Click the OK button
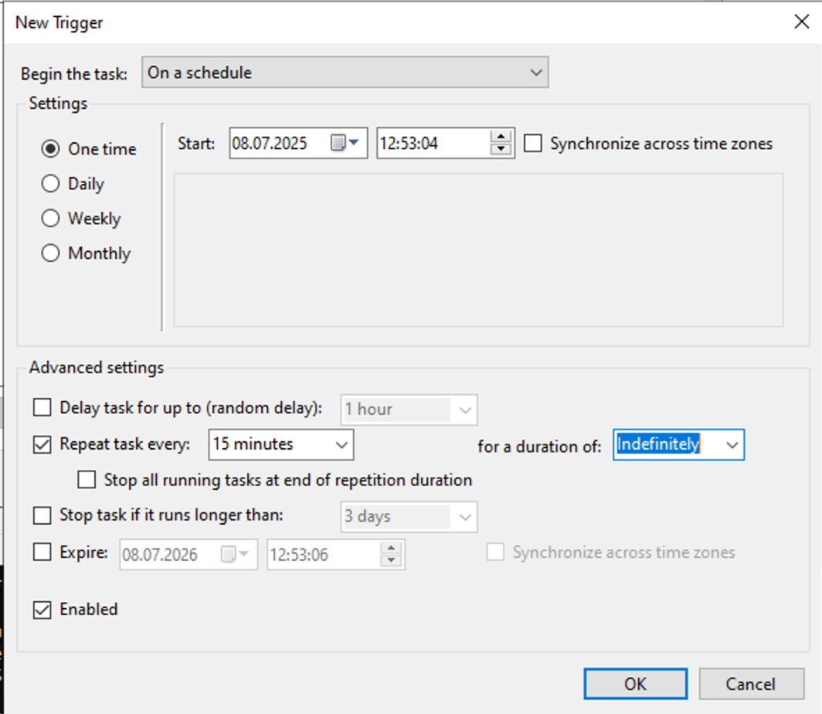This screenshot has width=822, height=714. click(635, 684)
